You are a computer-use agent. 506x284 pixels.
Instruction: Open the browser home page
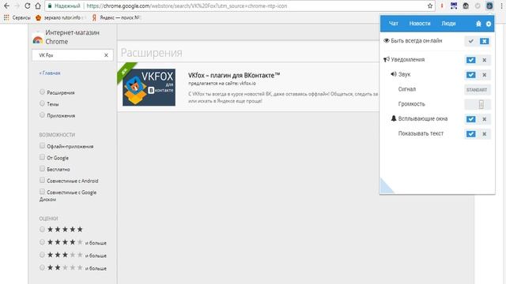[x=38, y=6]
